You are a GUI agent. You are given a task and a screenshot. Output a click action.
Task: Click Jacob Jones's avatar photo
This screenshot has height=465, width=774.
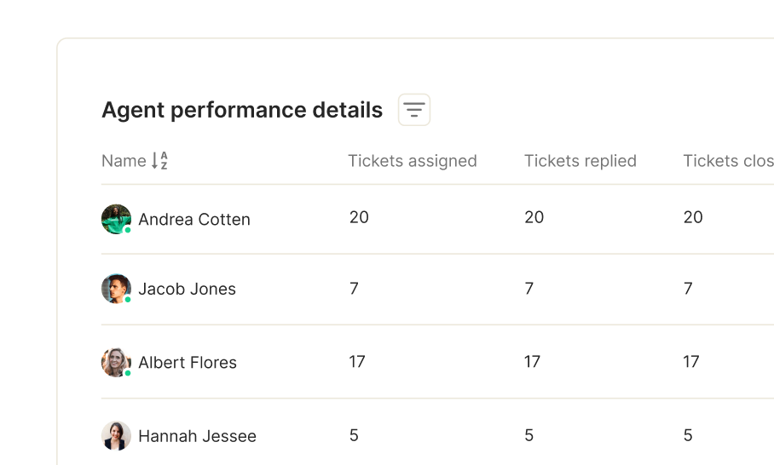pyautogui.click(x=116, y=289)
